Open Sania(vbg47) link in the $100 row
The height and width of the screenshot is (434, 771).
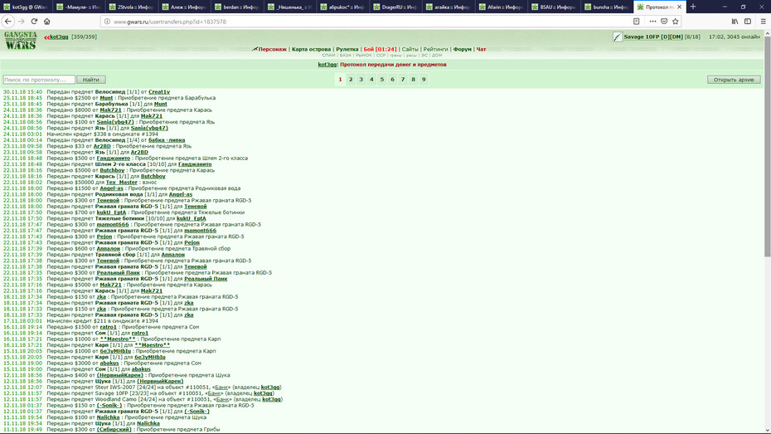[115, 122]
